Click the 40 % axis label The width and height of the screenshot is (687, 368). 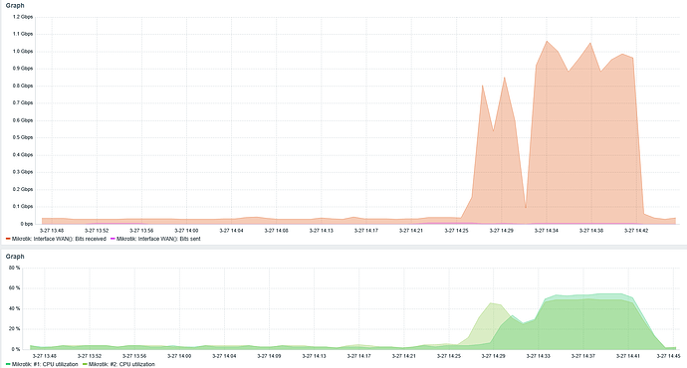[x=15, y=308]
